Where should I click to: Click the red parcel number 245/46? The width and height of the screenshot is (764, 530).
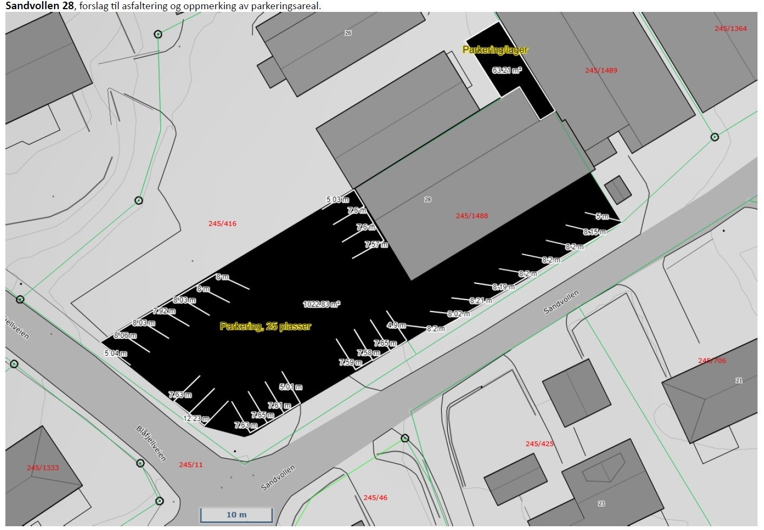point(375,498)
